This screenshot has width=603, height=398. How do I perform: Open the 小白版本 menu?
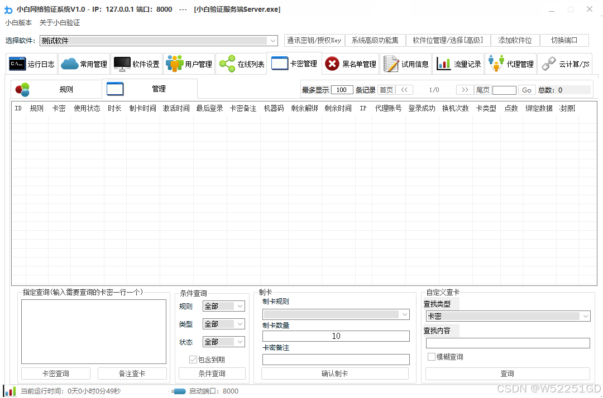tap(18, 23)
